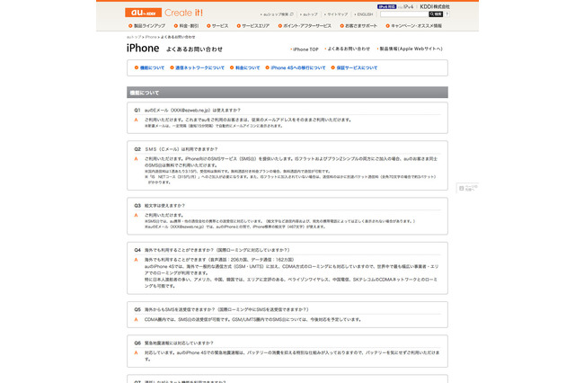Click the auトップ breadcrumb link

click(134, 37)
